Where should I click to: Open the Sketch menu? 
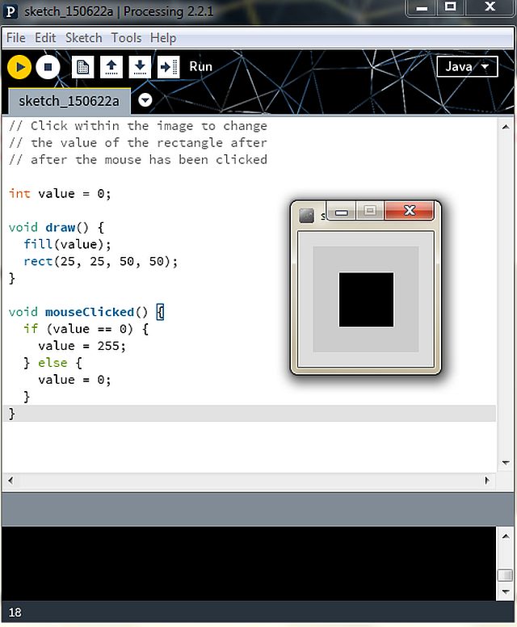[83, 38]
